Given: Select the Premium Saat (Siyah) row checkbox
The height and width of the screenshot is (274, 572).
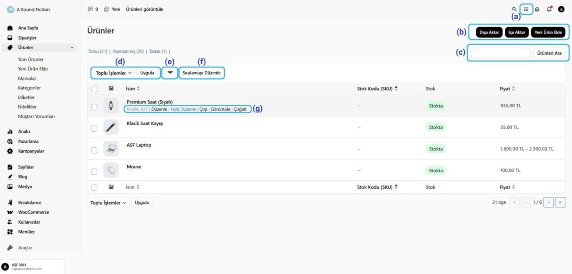Looking at the screenshot, I should tap(94, 107).
